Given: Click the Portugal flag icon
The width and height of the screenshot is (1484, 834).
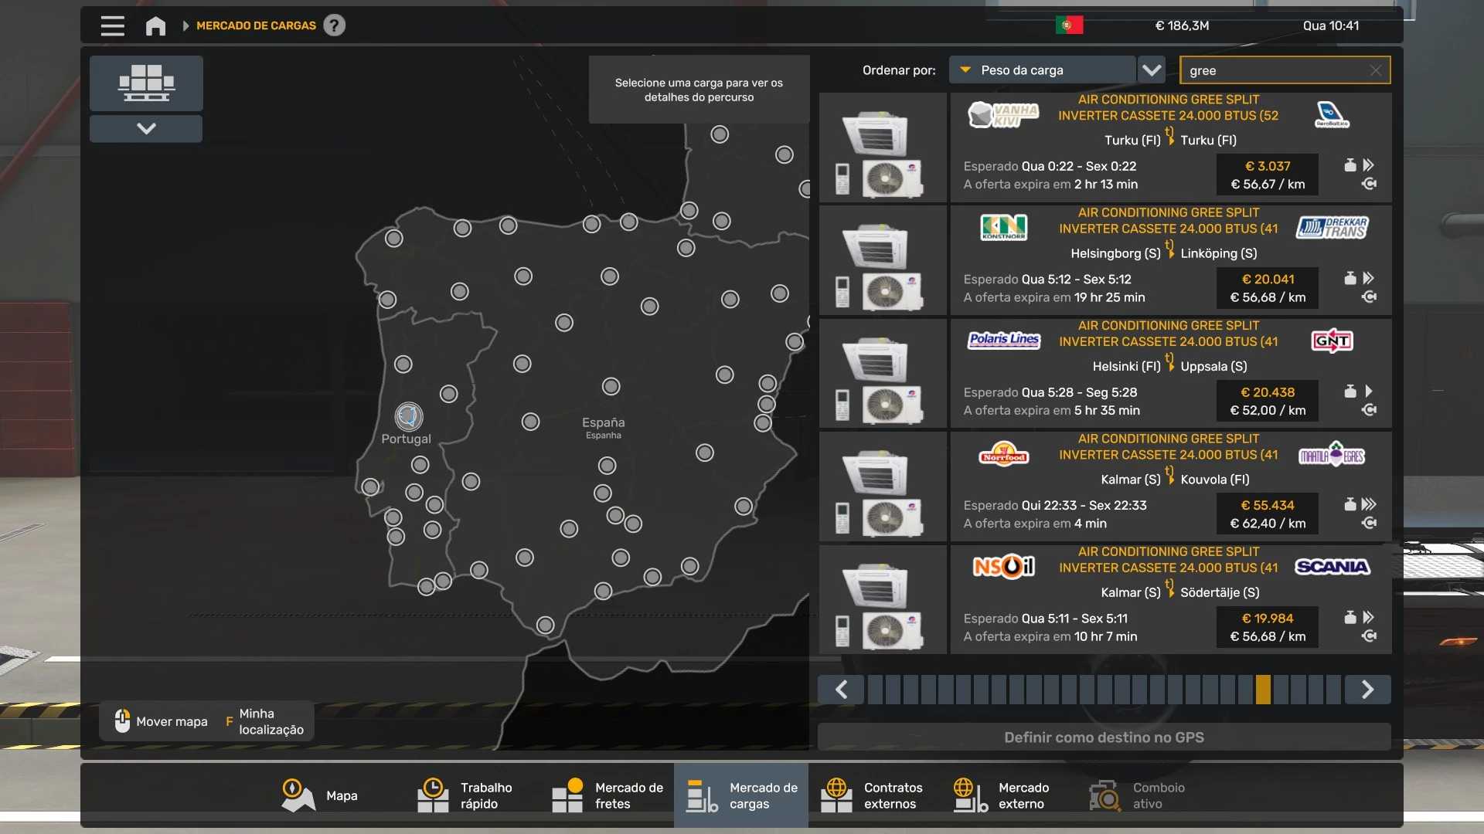Looking at the screenshot, I should (1069, 25).
